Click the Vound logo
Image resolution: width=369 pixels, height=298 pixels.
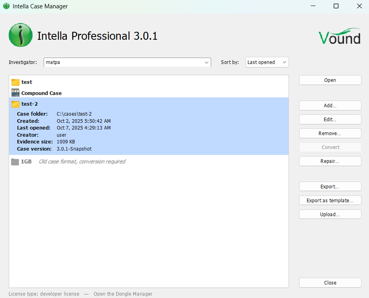coord(339,36)
